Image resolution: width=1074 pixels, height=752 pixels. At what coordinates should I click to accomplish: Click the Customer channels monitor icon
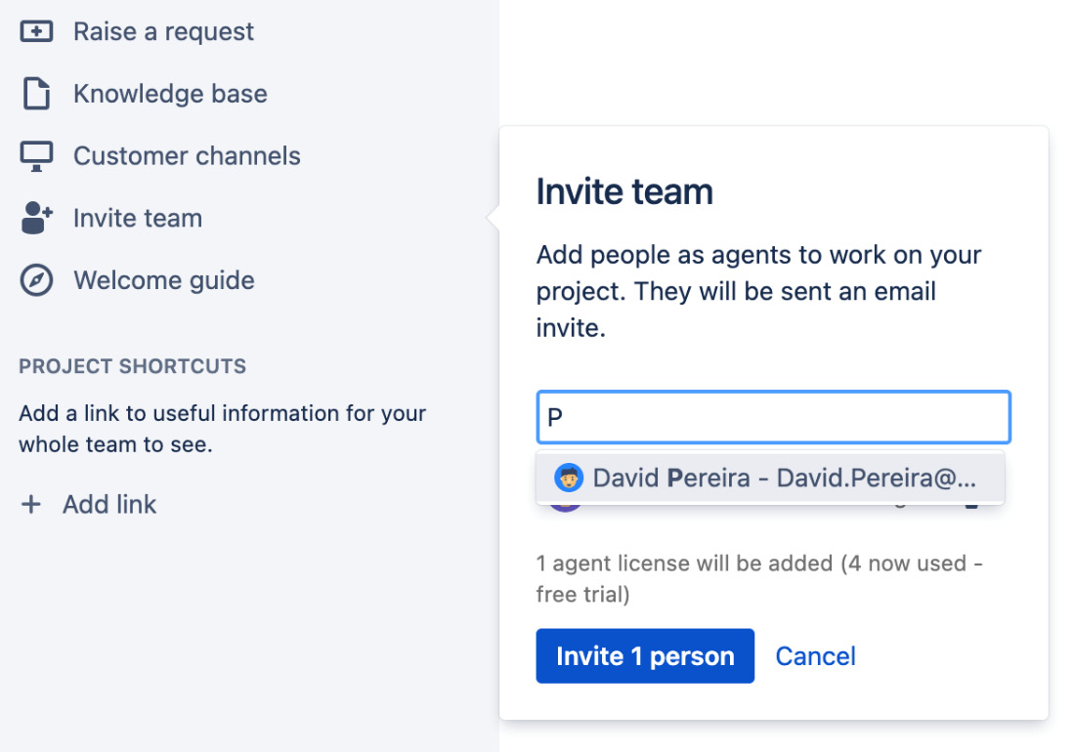click(33, 155)
